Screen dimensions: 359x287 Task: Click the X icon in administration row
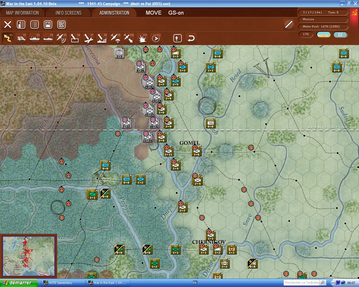[x=8, y=24]
